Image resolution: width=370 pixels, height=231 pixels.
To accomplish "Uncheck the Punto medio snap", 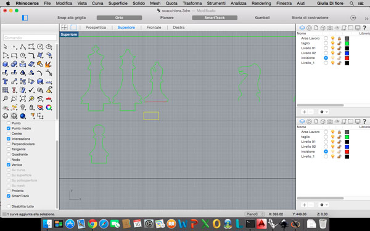I will tap(9, 129).
